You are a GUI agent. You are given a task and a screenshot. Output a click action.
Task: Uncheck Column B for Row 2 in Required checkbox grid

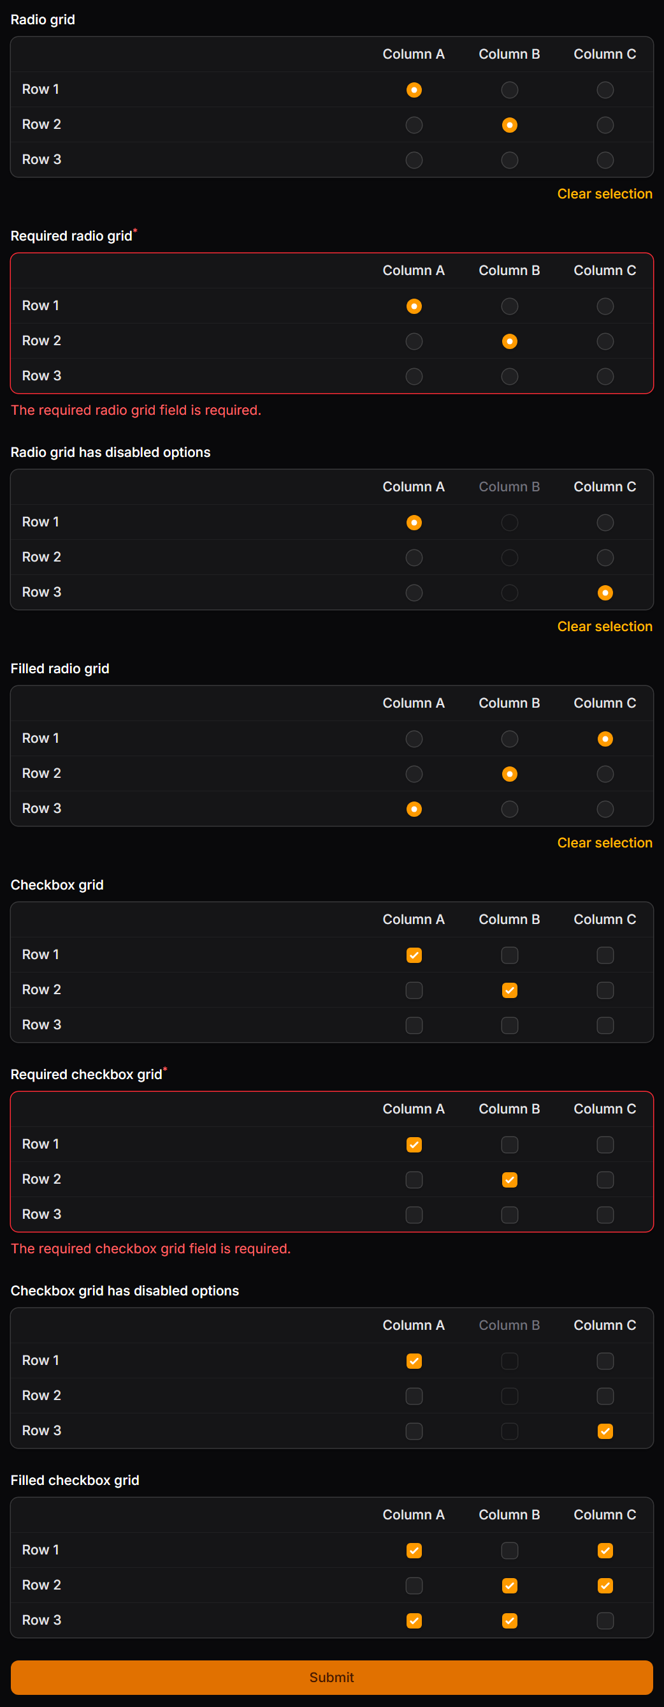coord(509,1179)
